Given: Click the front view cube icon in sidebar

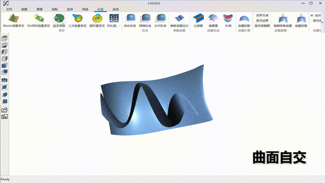Looking at the screenshot, I should pos(5,66).
